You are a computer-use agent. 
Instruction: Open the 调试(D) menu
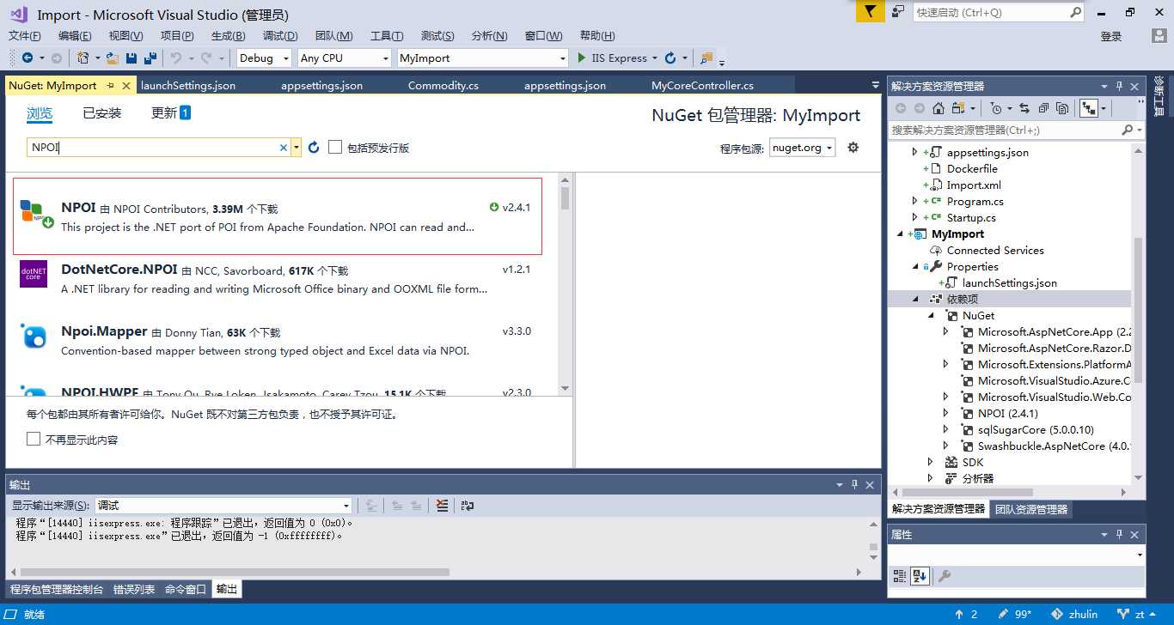click(x=280, y=35)
